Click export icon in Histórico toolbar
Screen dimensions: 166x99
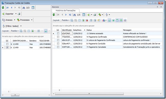click(x=89, y=15)
